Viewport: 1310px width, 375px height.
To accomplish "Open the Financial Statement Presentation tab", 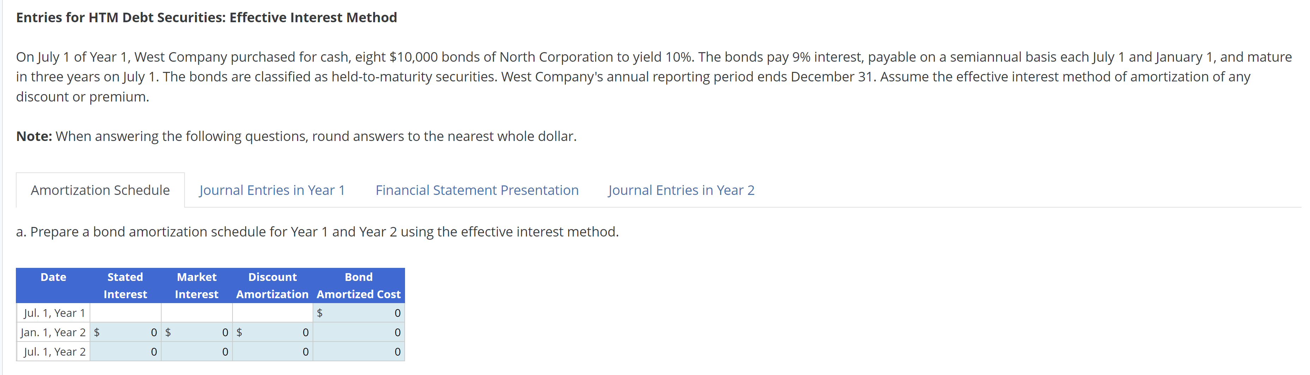I will (x=477, y=190).
